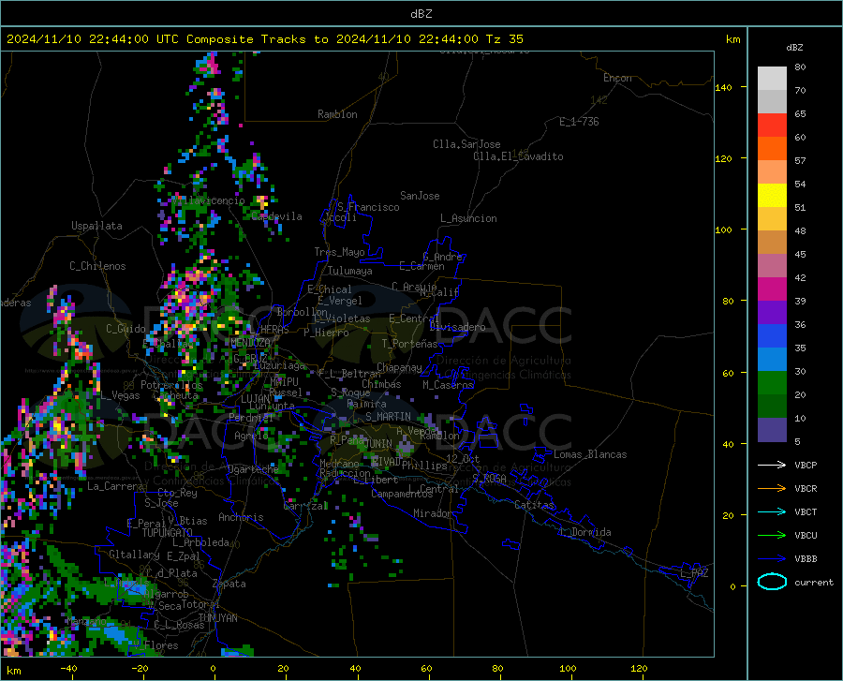Screen dimensions: 843x681
Task: Click the Tulumaya label
Action: click(350, 271)
